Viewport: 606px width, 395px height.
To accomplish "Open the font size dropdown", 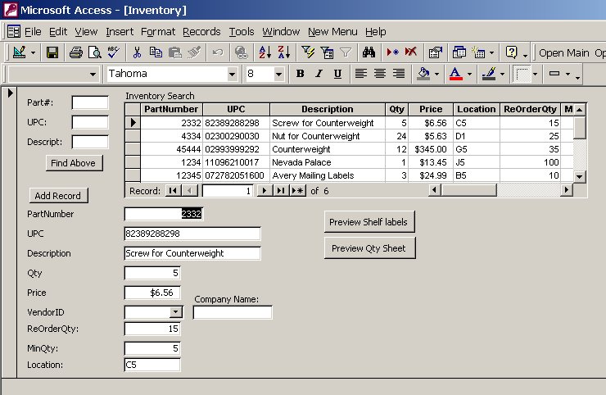I will point(278,74).
